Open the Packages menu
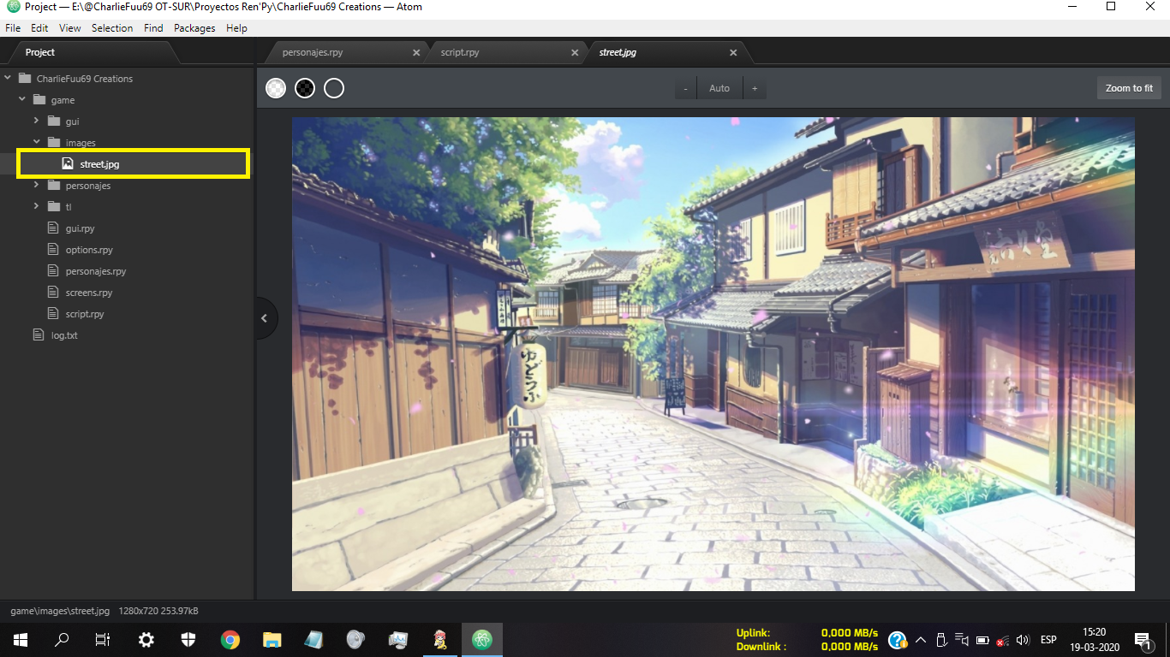The width and height of the screenshot is (1170, 657). [x=194, y=28]
